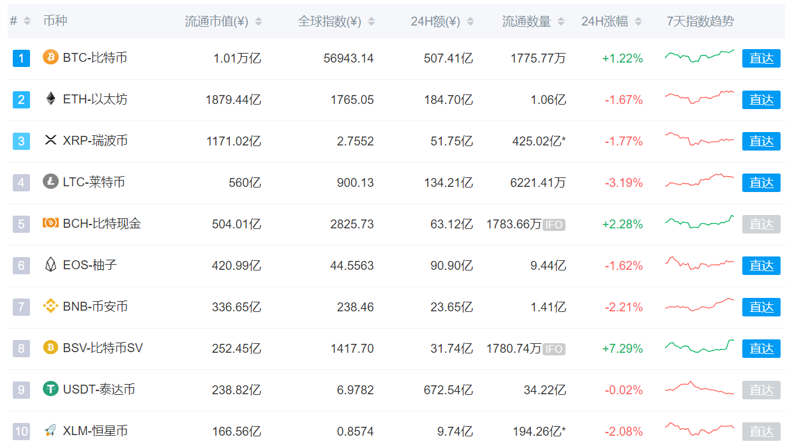Click the Stellar XLM rocket icon
This screenshot has height=444, width=794.
click(x=50, y=431)
